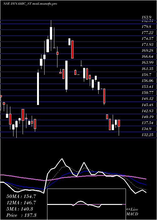Select the 145.48 price axis label
Viewport: 157px width, 220px height.
(148, 105)
